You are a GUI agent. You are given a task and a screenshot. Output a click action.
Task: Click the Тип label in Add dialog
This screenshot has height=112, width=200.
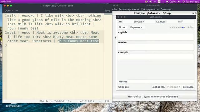pos(119,21)
